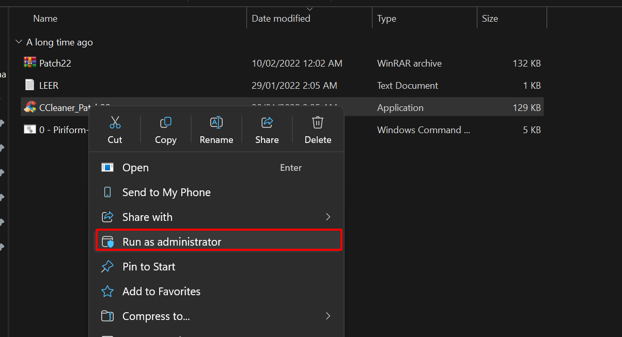Pin the file to Start

point(149,267)
